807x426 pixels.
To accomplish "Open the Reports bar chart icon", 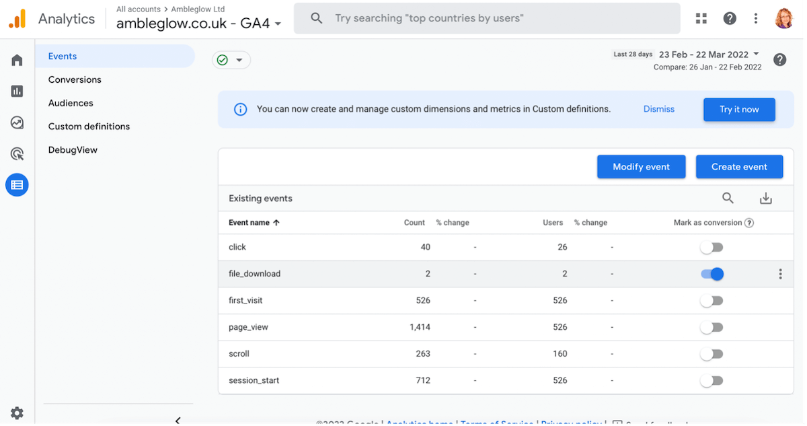I will click(17, 92).
